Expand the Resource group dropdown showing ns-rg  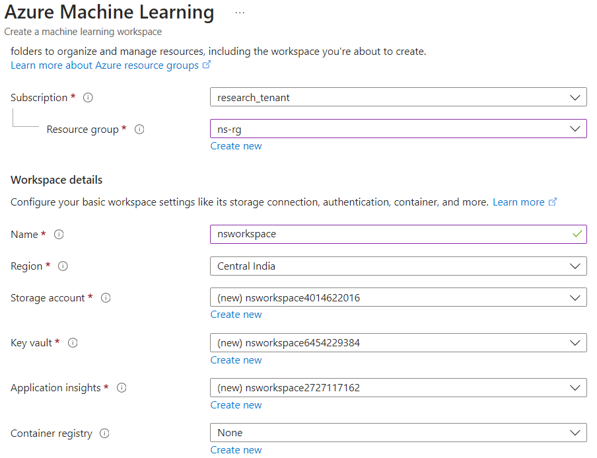(x=398, y=130)
